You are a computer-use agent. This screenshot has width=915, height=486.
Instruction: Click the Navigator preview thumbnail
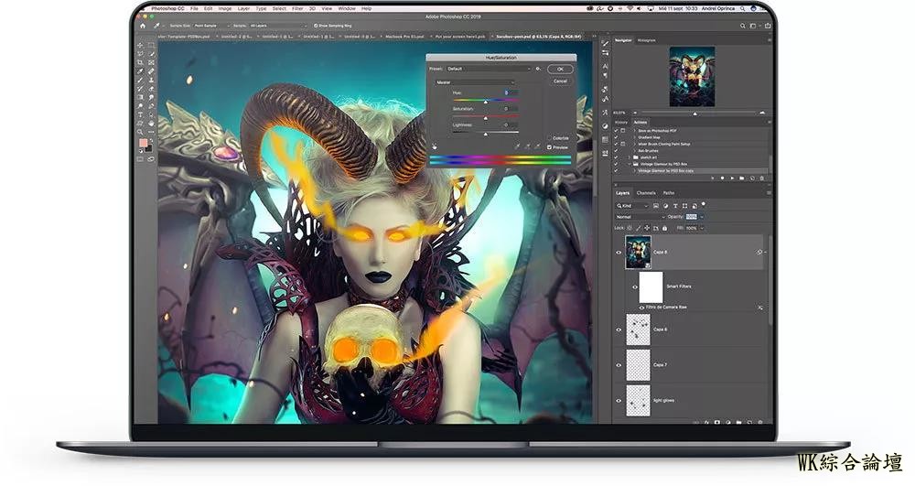point(692,77)
